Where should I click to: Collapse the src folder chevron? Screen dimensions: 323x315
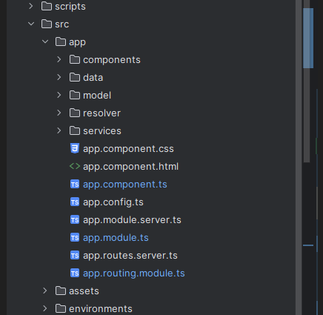click(31, 24)
